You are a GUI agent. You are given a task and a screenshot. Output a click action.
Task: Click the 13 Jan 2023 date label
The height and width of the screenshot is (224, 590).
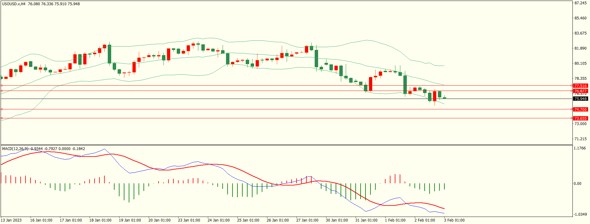click(11, 220)
